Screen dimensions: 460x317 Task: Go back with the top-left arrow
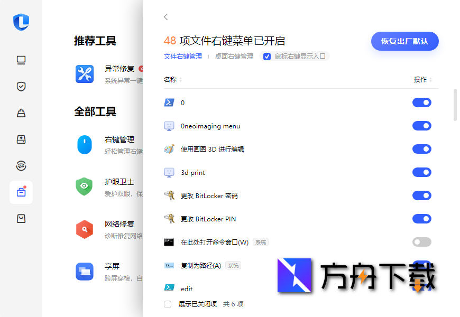[165, 17]
